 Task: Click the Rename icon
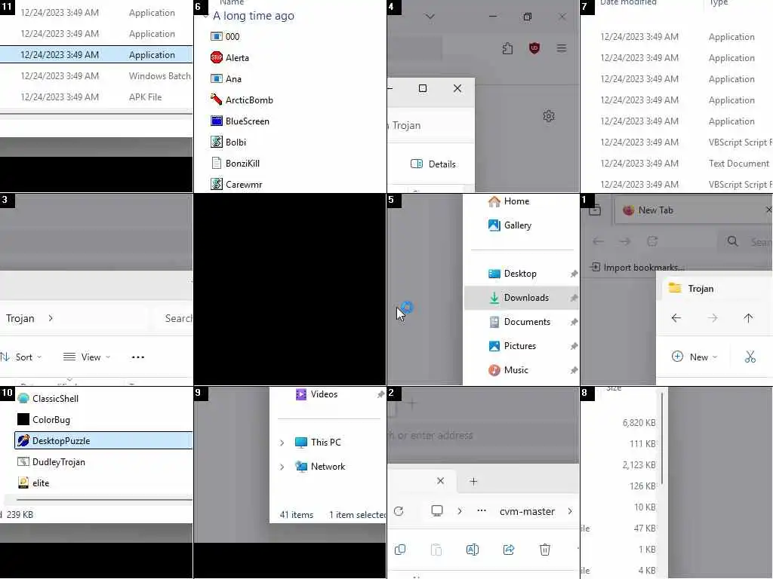(473, 550)
